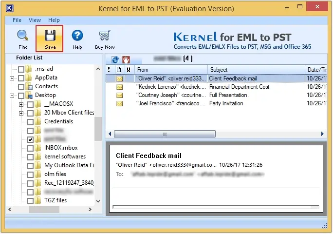Check the Contacts folder checkbox
This screenshot has width=333, height=234.
pyautogui.click(x=21, y=87)
